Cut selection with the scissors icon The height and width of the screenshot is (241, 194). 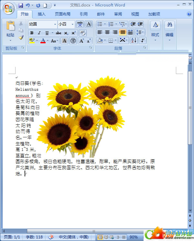click(21, 24)
